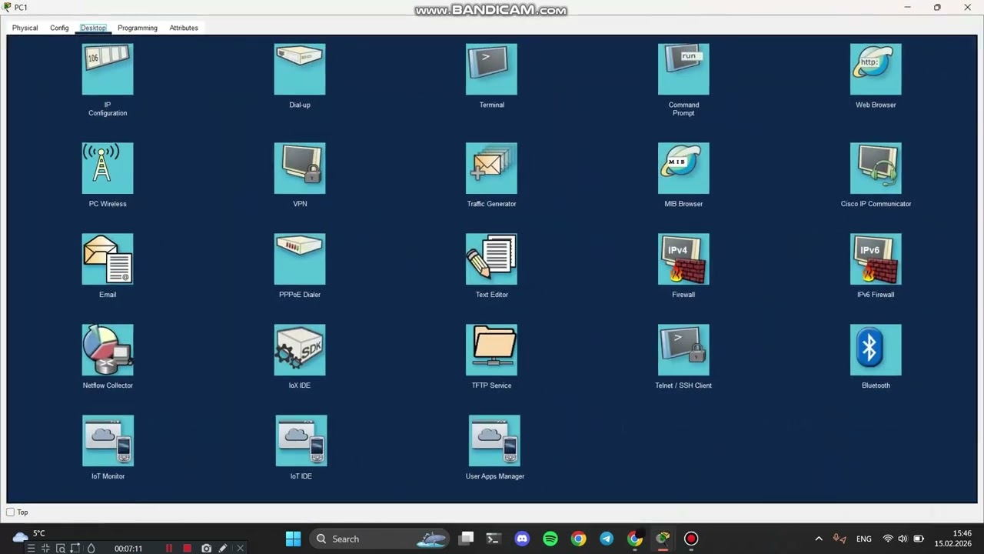Image resolution: width=984 pixels, height=554 pixels.
Task: Switch to the Config tab
Action: (59, 28)
